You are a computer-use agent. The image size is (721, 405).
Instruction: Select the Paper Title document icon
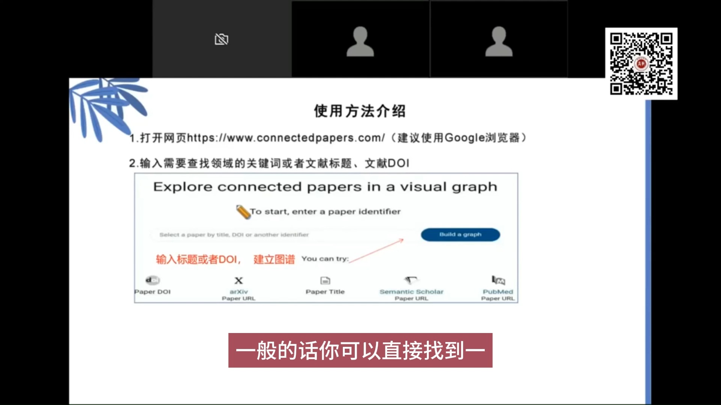pyautogui.click(x=325, y=280)
